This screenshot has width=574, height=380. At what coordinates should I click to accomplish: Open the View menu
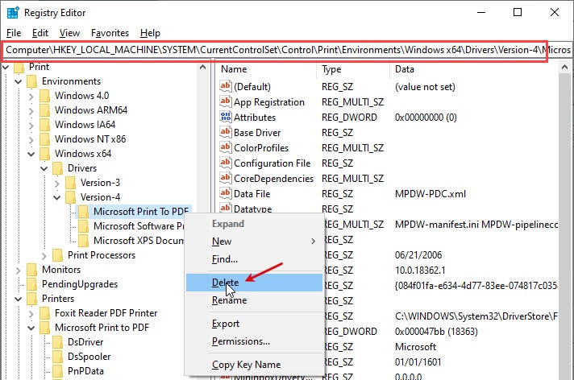69,33
